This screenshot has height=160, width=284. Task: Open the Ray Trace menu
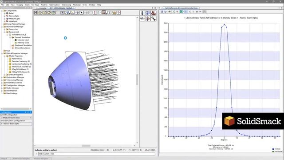[x=35, y=5]
